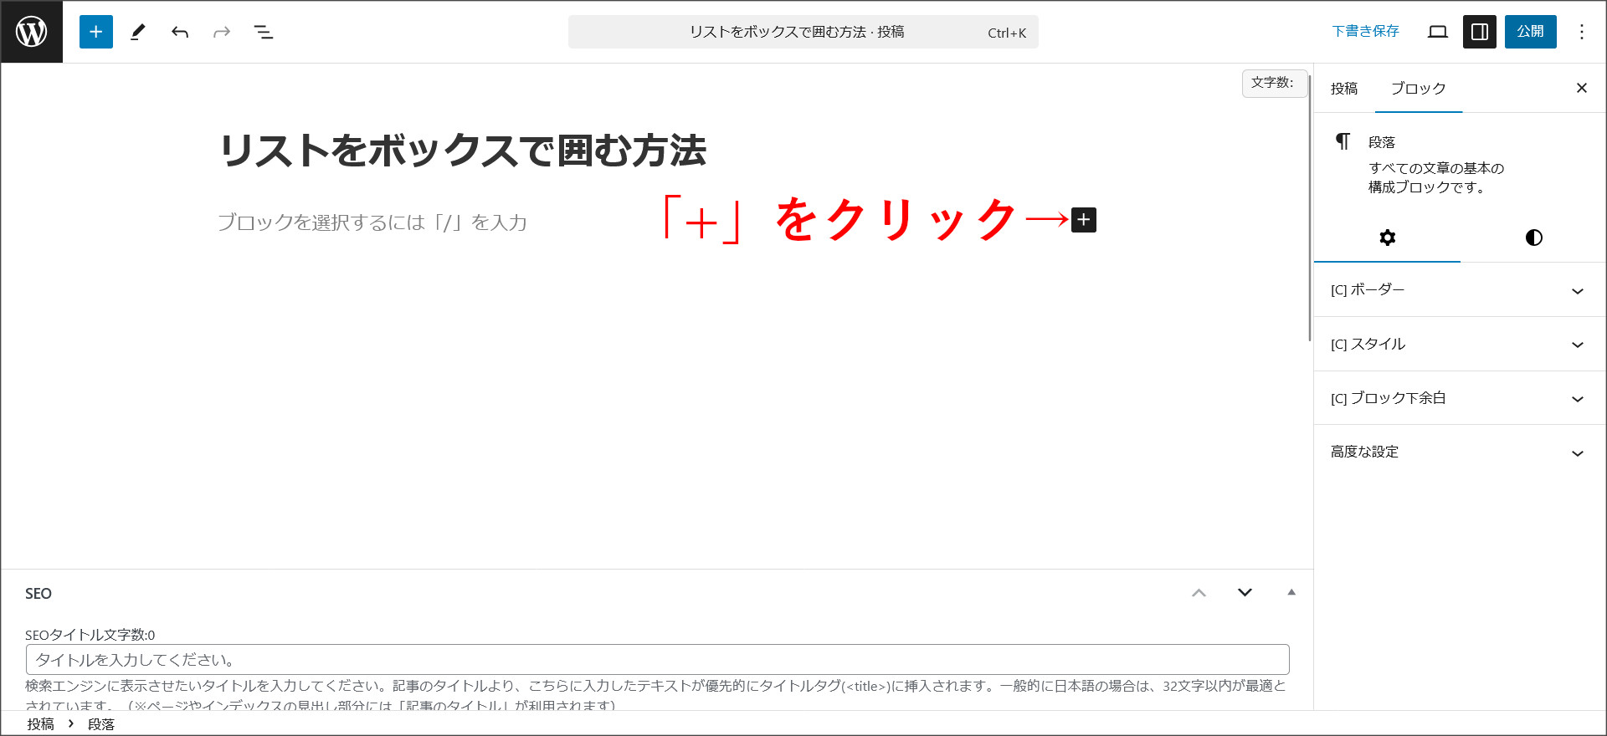Click 投稿 in the breadcrumb footer

[x=40, y=724]
